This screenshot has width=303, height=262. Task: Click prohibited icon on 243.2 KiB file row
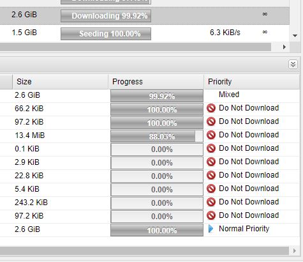[x=211, y=202]
